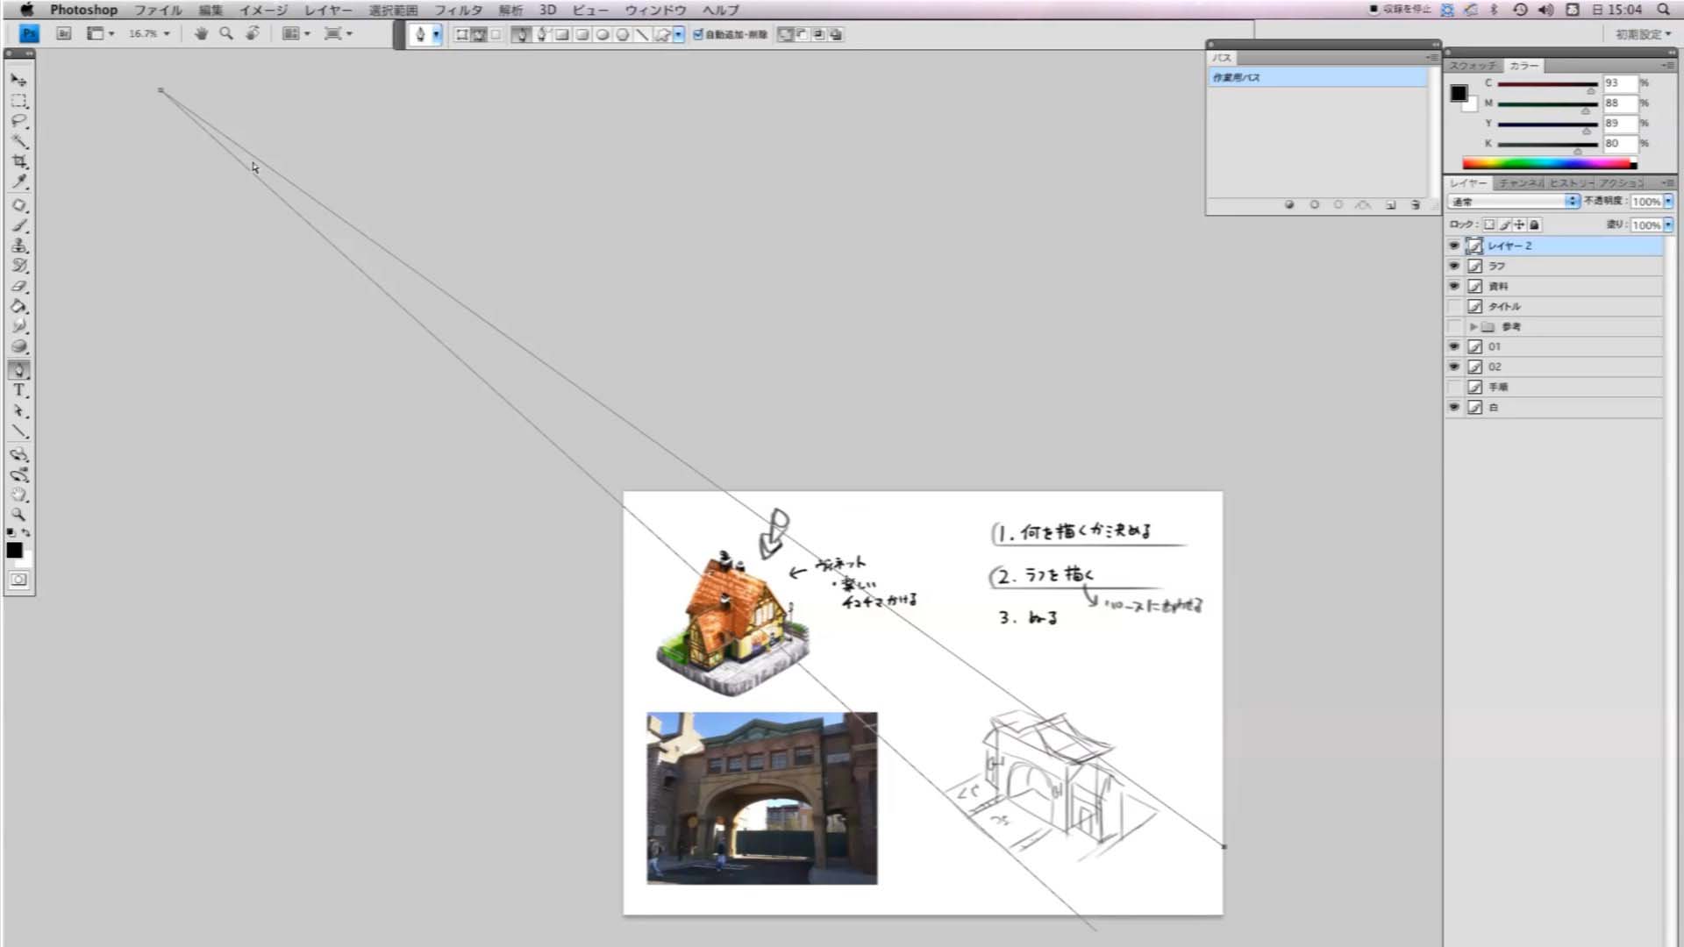Choose Ellipse shape in options bar
The width and height of the screenshot is (1684, 947).
coord(603,34)
